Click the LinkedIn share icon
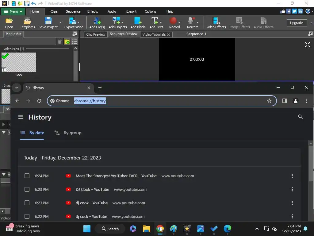 (x=300, y=11)
